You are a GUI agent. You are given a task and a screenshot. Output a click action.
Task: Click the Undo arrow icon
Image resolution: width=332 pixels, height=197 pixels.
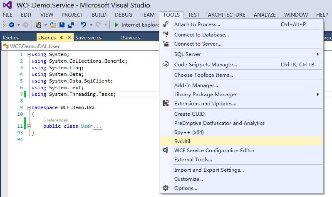click(83, 25)
